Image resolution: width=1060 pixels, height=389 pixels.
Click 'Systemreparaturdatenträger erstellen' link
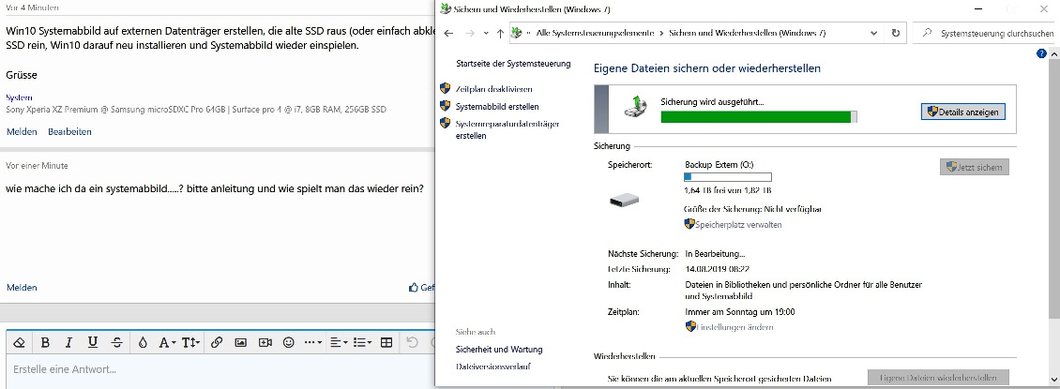[x=507, y=129]
